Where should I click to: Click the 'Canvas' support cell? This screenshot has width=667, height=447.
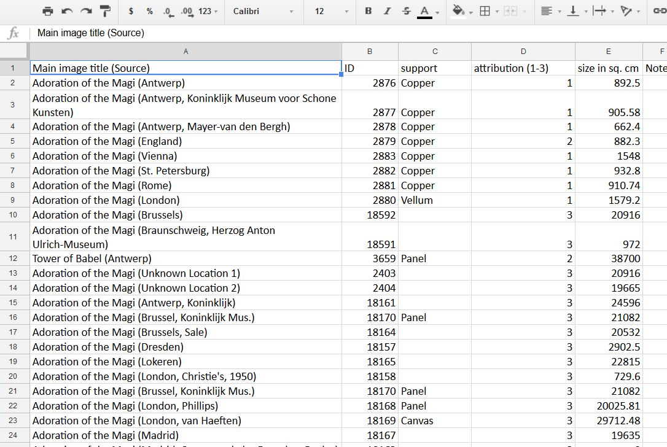[435, 421]
